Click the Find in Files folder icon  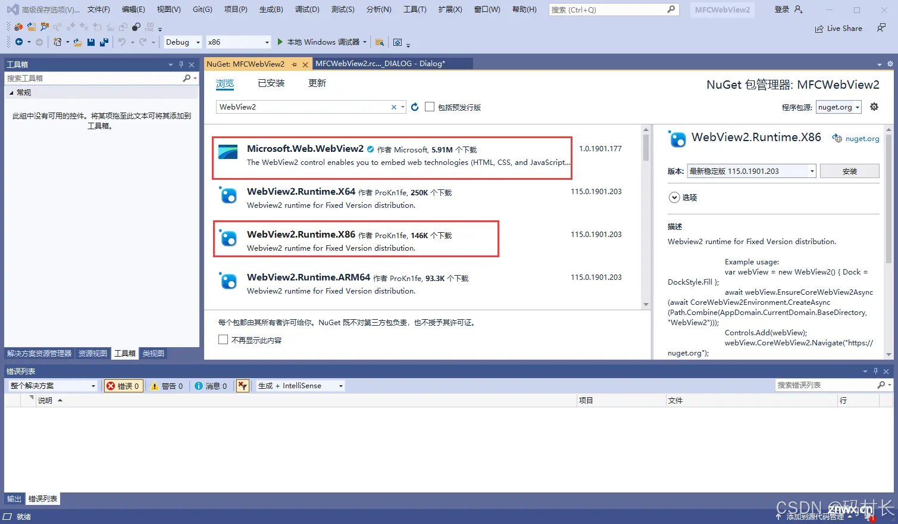coord(379,42)
